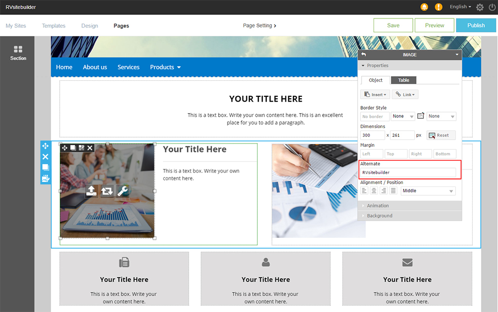
Task: Open the settings gear in the top bar
Action: [x=480, y=7]
